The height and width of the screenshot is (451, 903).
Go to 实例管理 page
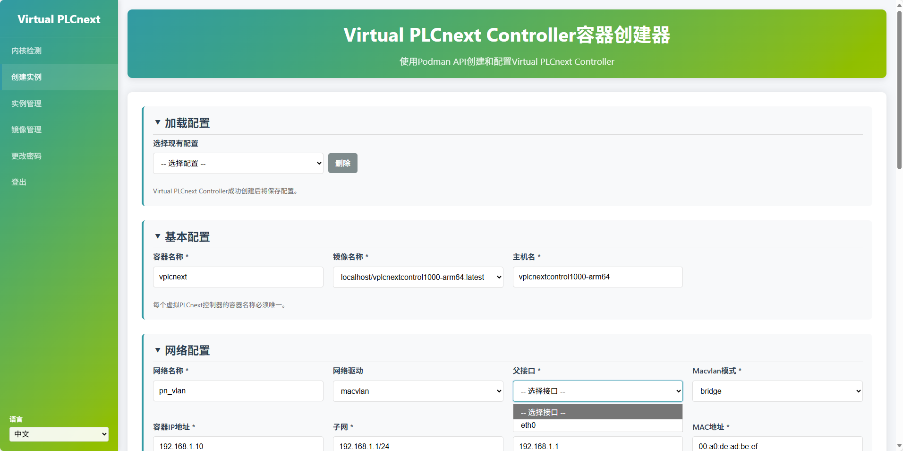[59, 104]
